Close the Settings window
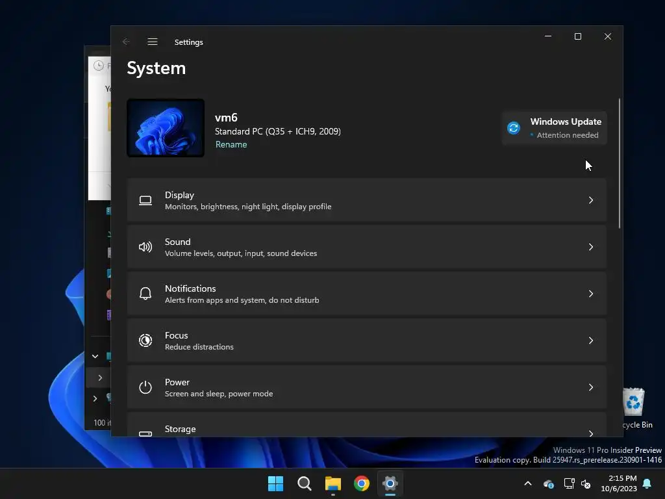This screenshot has height=499, width=665. coord(608,36)
